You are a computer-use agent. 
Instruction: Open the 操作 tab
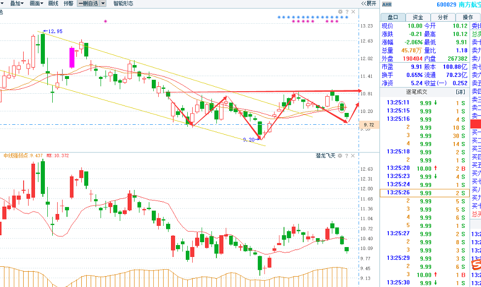tap(468, 17)
